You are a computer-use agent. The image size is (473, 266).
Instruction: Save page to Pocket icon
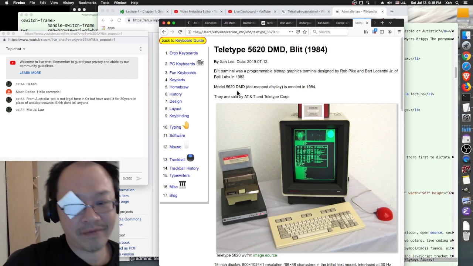click(x=298, y=32)
